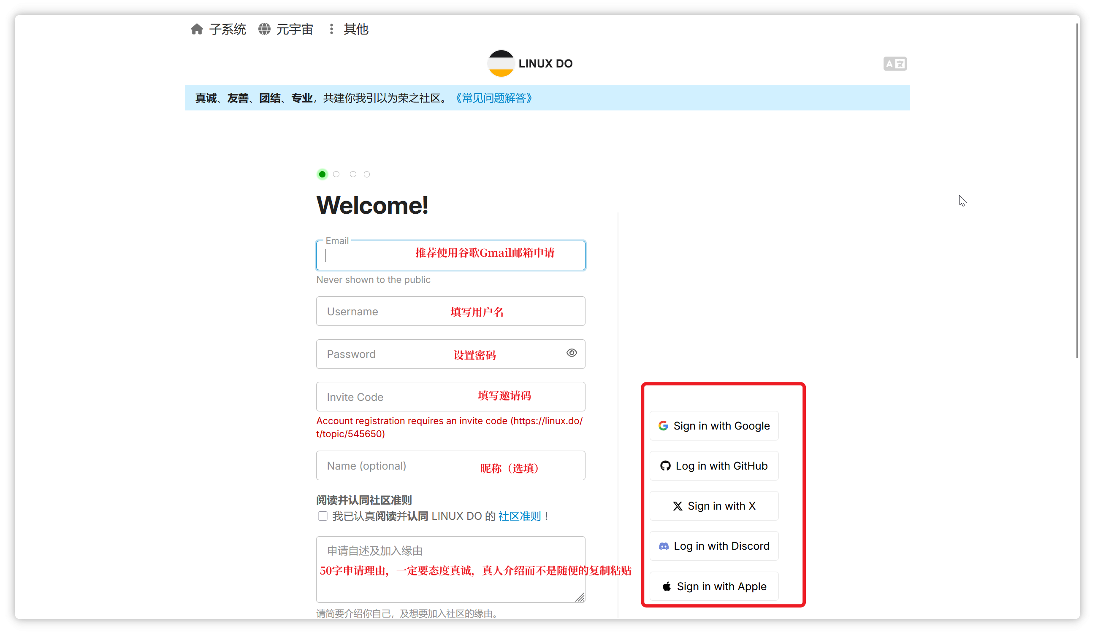Screen dimensions: 1095x634
Task: Click the GitHub icon in the login options
Action: (665, 466)
